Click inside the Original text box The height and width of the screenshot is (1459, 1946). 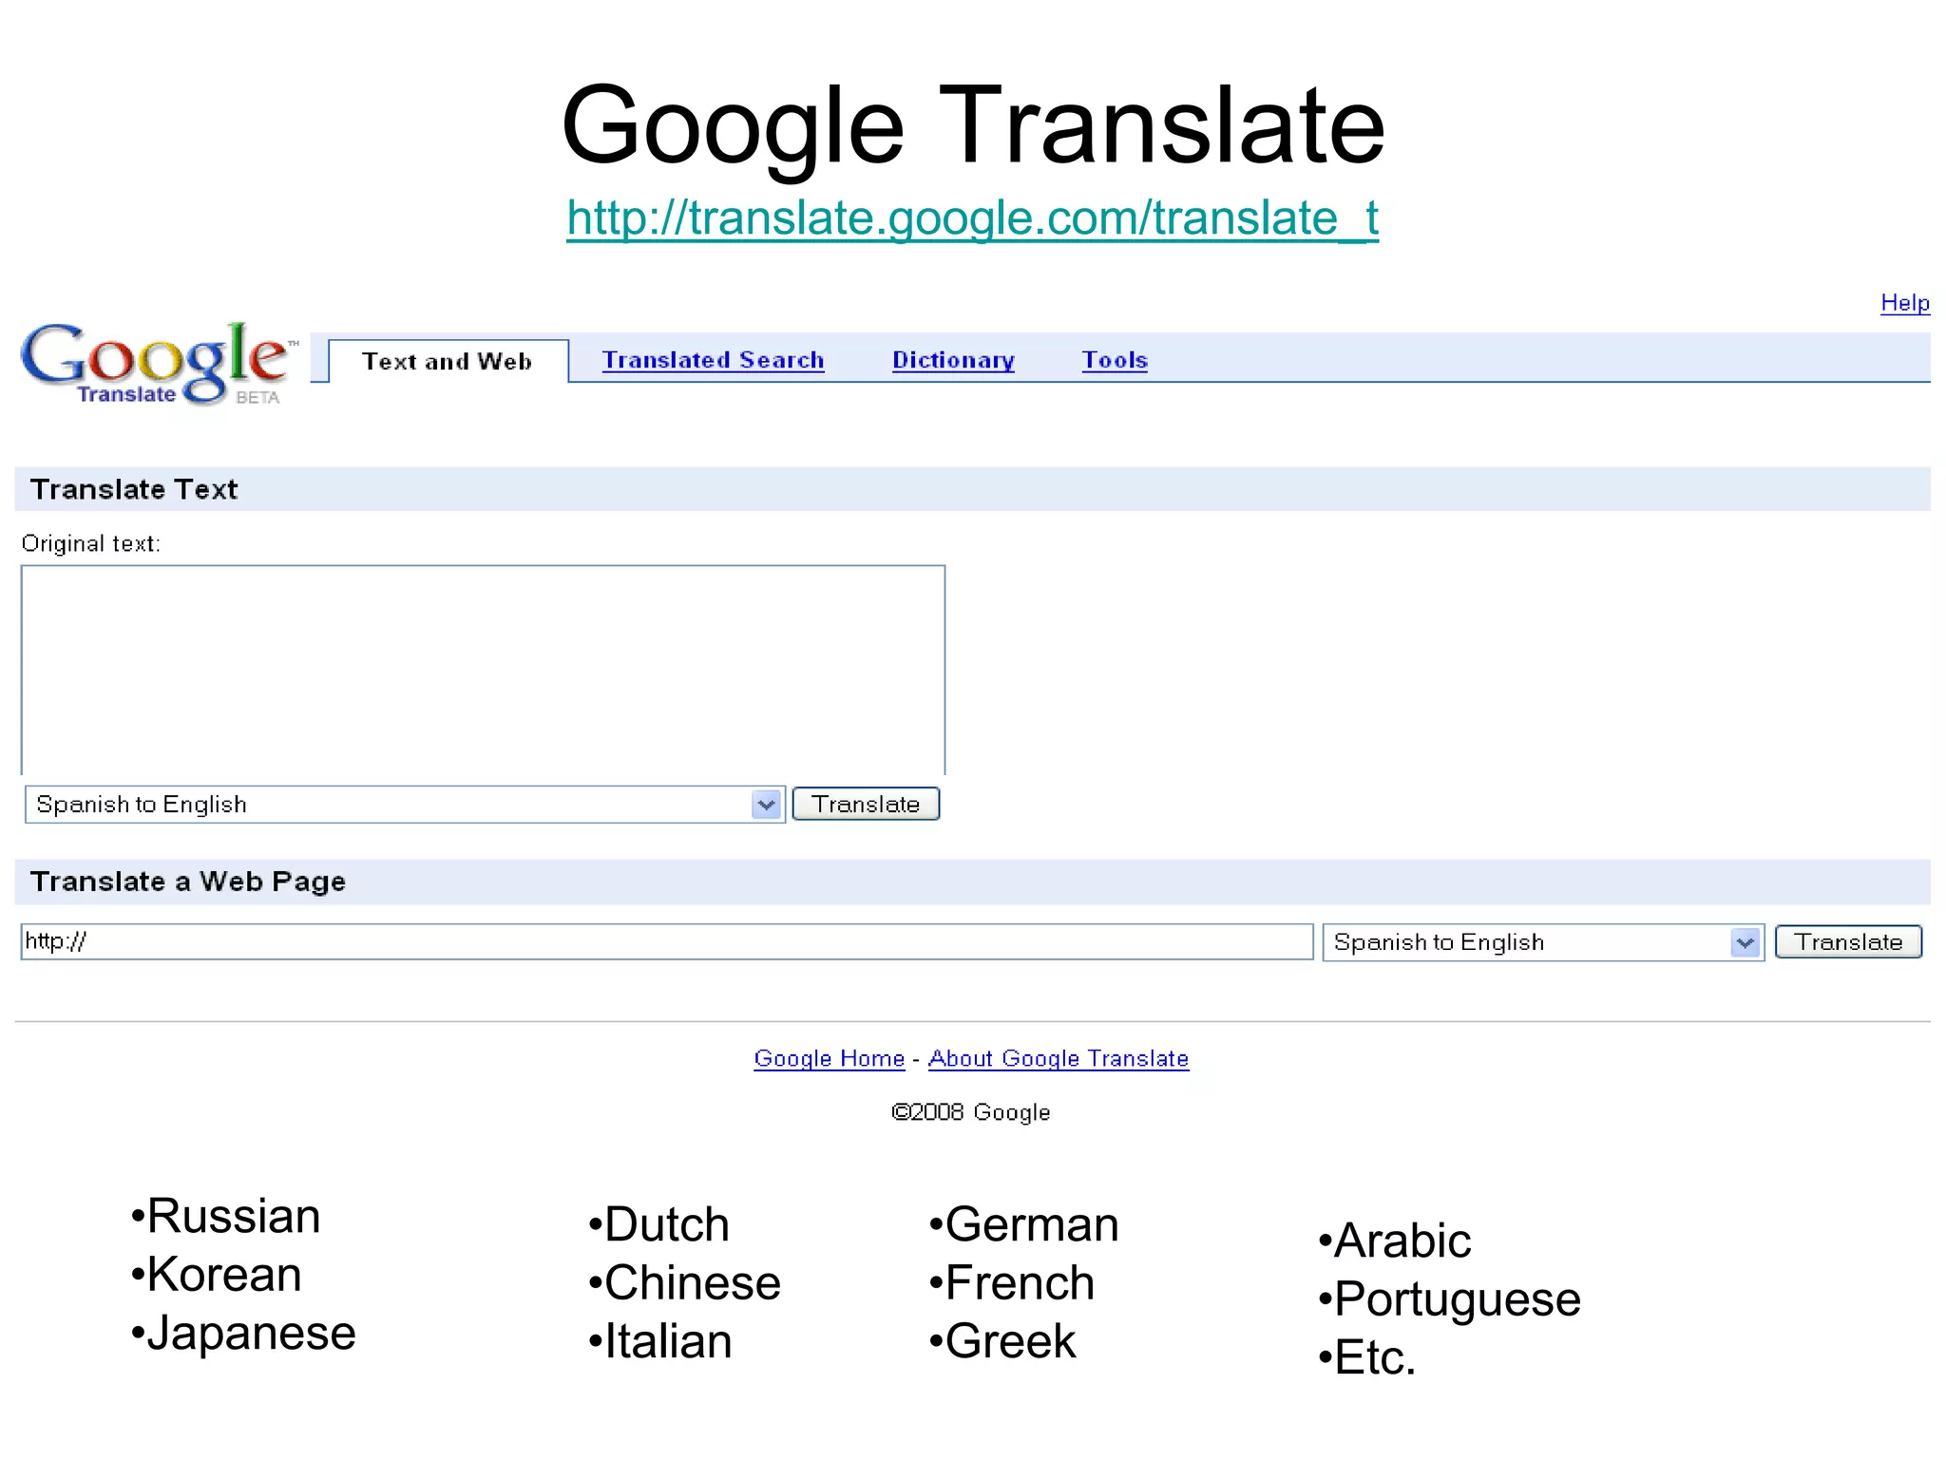483,670
